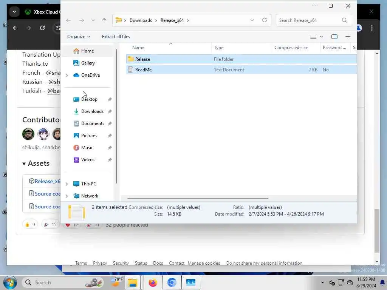Go back in the browser window
Screen dimensions: 387x290
coord(15,28)
